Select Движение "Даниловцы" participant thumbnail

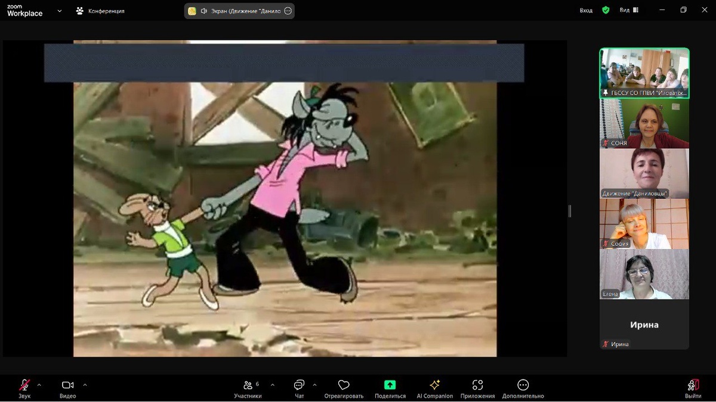[x=644, y=173]
